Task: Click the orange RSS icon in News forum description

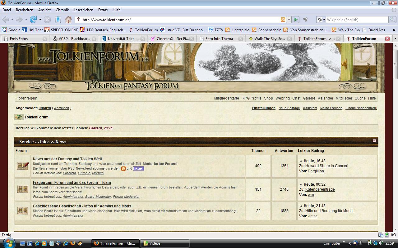Action: (x=123, y=169)
